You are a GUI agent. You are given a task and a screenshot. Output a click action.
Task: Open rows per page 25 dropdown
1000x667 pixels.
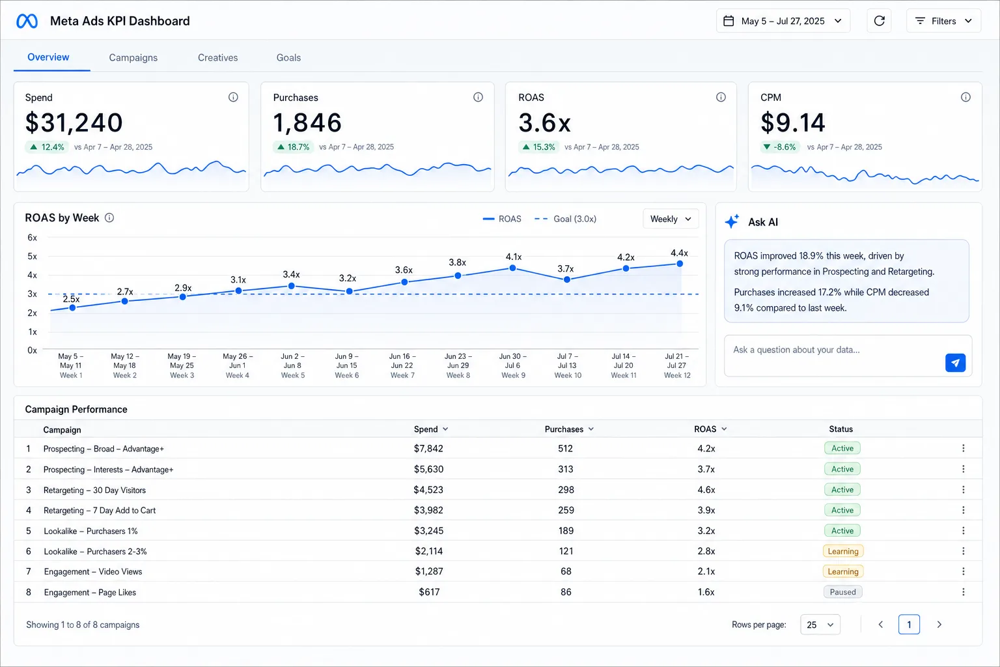point(820,625)
